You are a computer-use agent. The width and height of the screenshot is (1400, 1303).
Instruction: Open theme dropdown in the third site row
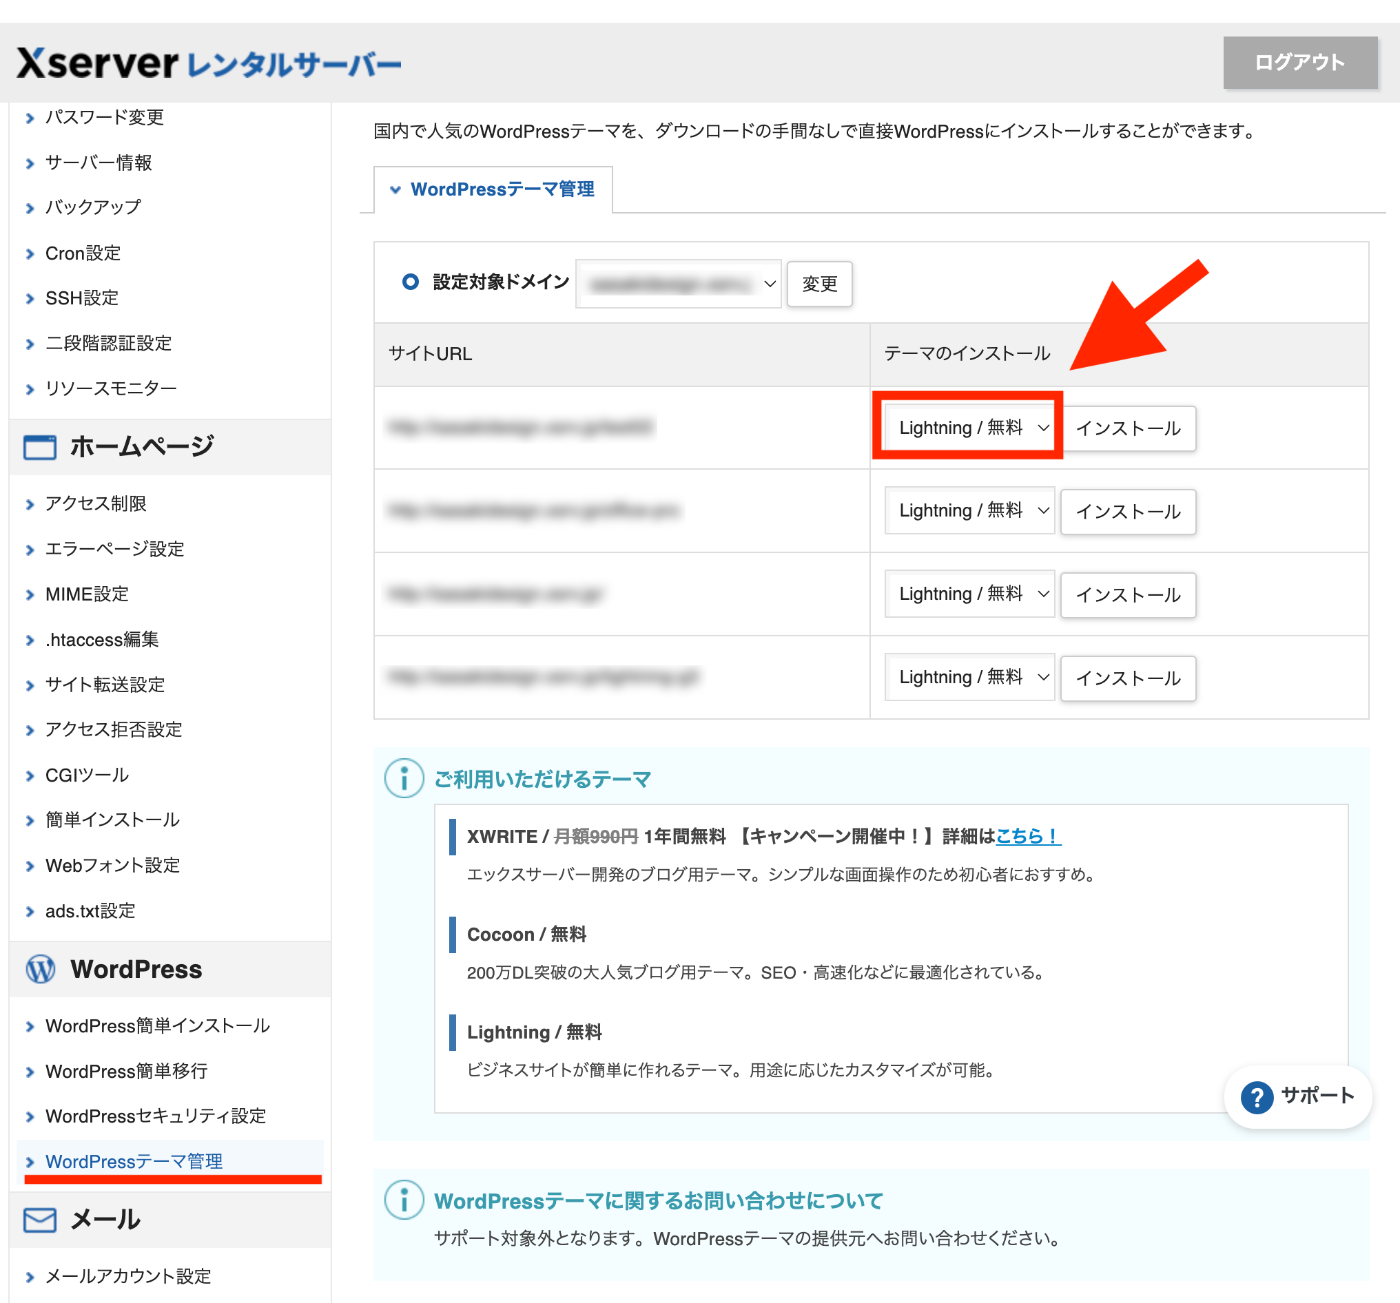tap(969, 594)
